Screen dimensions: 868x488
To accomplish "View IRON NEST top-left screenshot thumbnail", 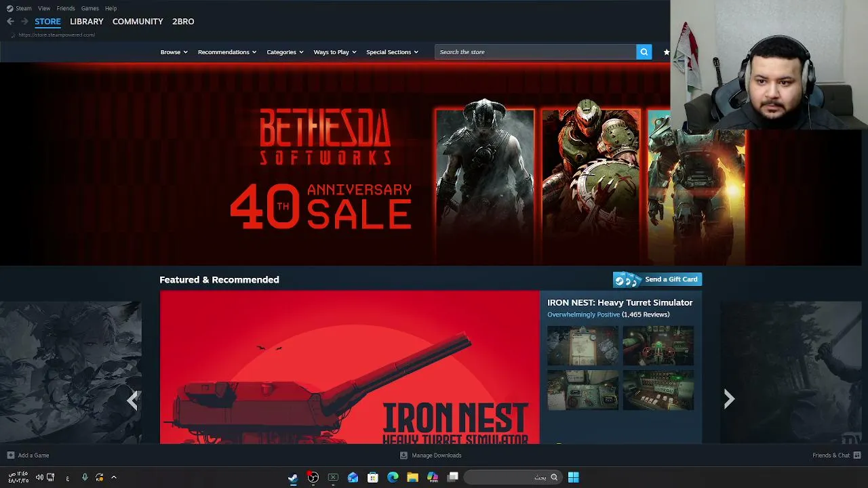I will (583, 346).
